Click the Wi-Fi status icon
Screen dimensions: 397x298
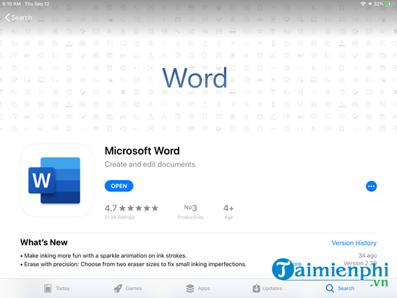pos(363,4)
